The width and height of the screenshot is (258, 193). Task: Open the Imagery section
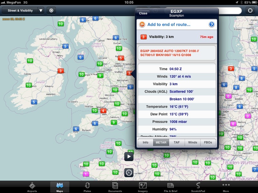coord(143,187)
